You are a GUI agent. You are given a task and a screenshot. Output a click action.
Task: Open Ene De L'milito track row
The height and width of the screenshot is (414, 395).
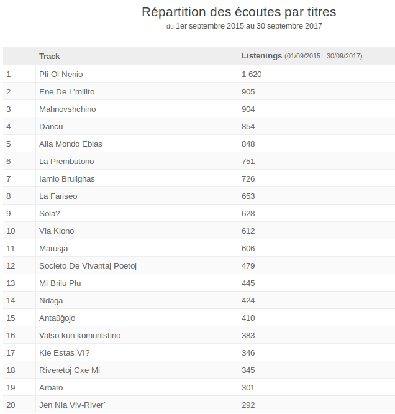tap(66, 91)
